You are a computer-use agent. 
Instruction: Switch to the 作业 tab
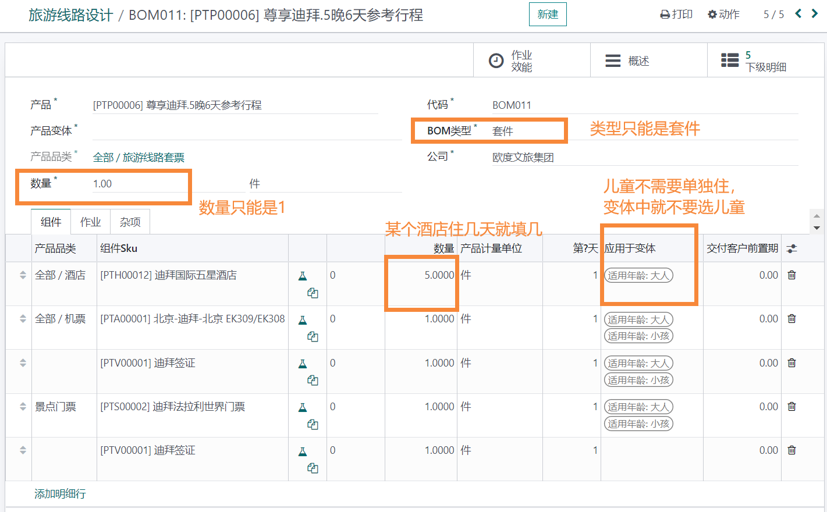(x=90, y=222)
